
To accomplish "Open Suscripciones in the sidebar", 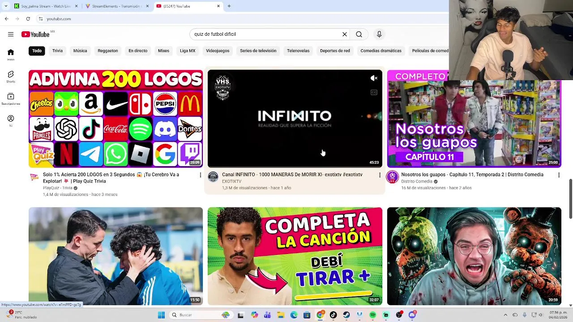I will tap(11, 99).
